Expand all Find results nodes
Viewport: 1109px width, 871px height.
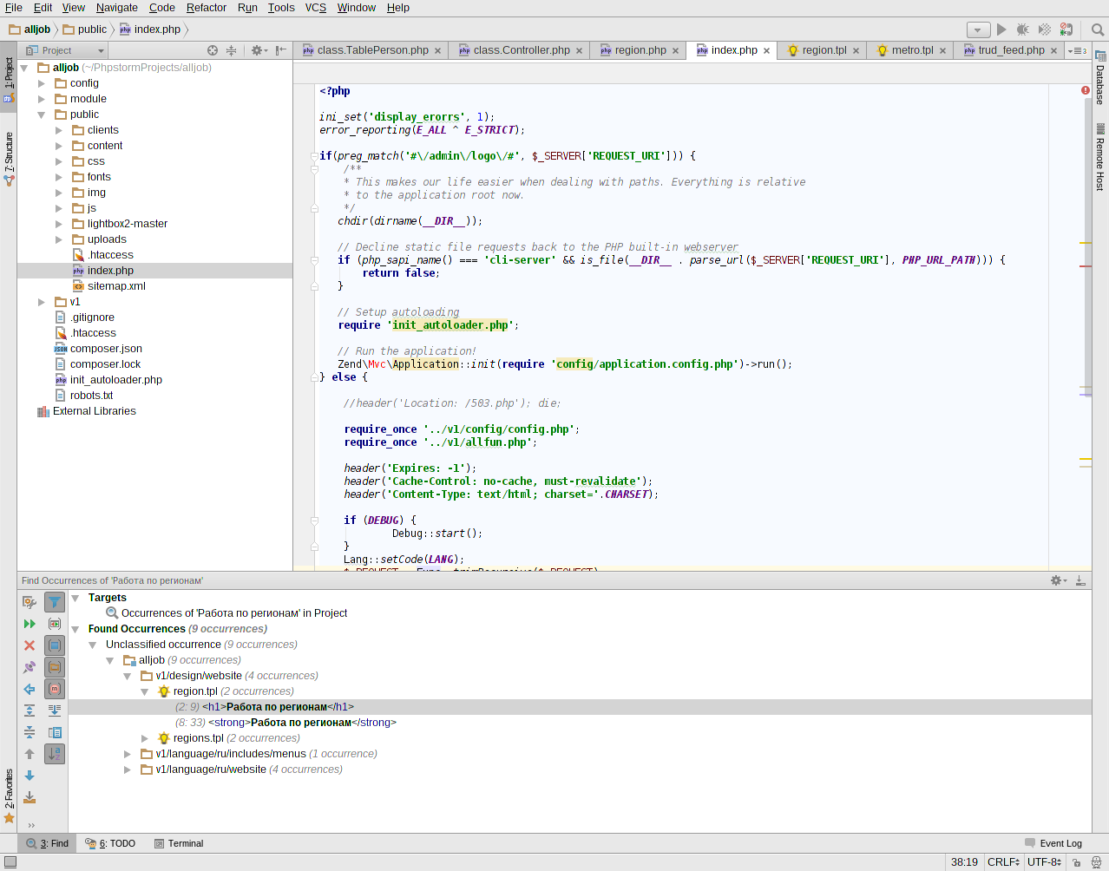coord(30,711)
